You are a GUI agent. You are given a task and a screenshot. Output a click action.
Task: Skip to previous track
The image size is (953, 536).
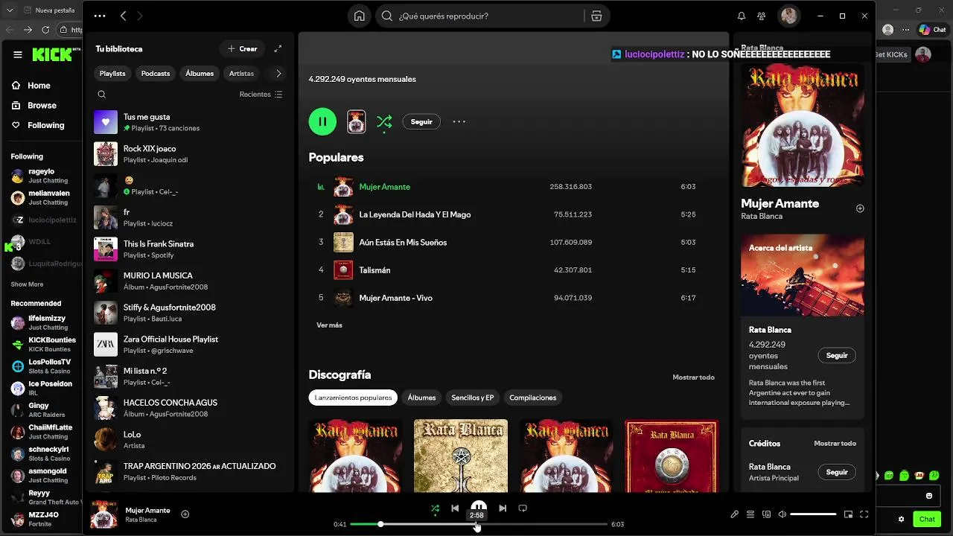tap(455, 508)
